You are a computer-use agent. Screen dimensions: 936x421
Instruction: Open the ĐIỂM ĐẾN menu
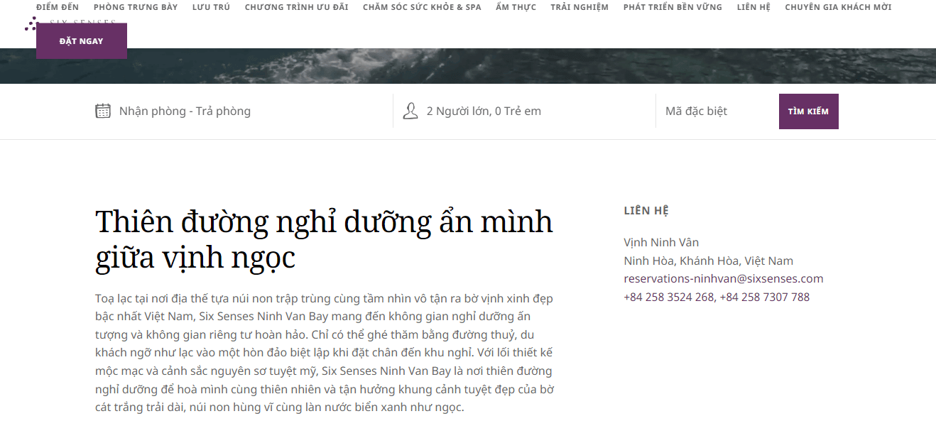tap(58, 7)
